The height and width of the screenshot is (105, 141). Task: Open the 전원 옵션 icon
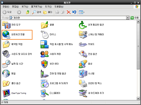click(83, 54)
